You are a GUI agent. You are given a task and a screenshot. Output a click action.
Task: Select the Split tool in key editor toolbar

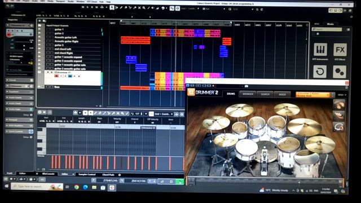coord(109,113)
